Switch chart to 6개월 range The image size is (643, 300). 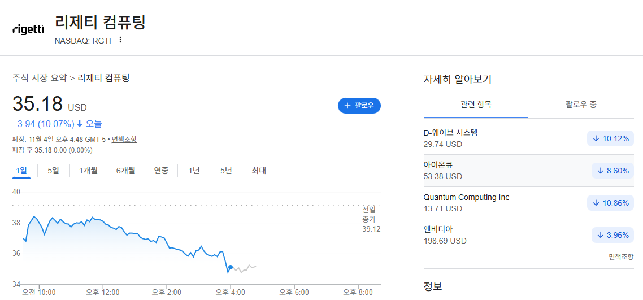(125, 171)
